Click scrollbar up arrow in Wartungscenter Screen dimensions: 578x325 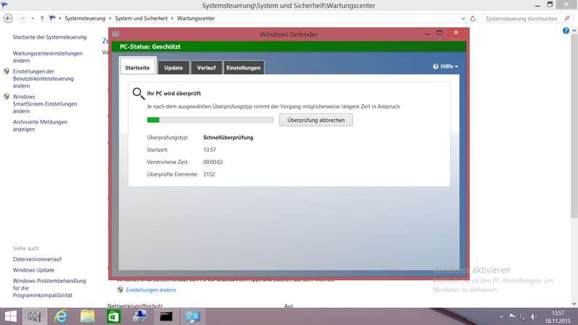(x=574, y=31)
